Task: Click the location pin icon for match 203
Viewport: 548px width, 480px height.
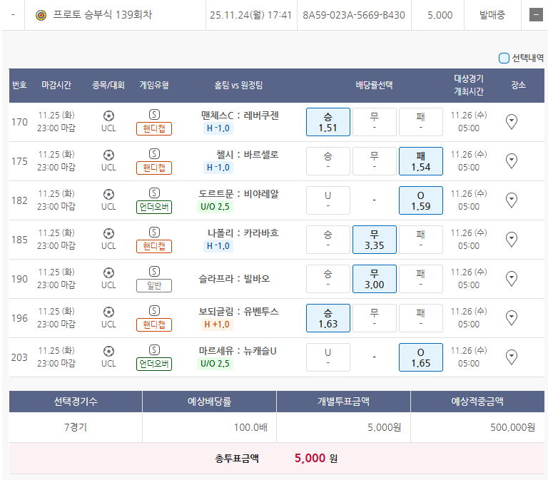Action: tap(511, 357)
